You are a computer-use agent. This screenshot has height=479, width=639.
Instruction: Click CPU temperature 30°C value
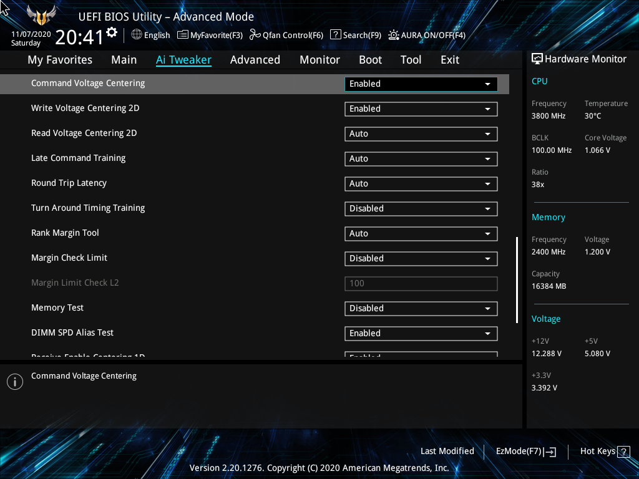point(593,116)
